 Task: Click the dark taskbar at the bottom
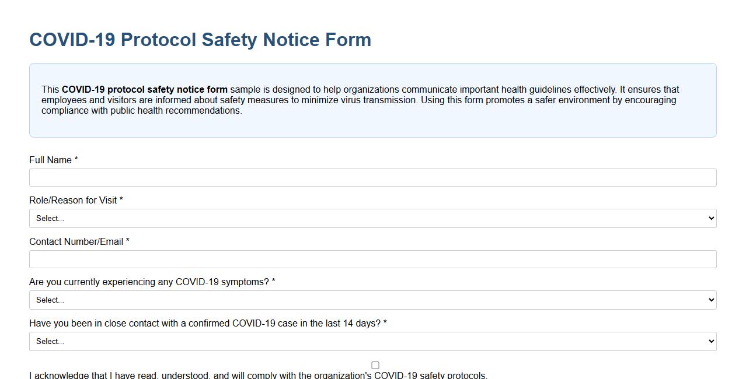click(373, 378)
